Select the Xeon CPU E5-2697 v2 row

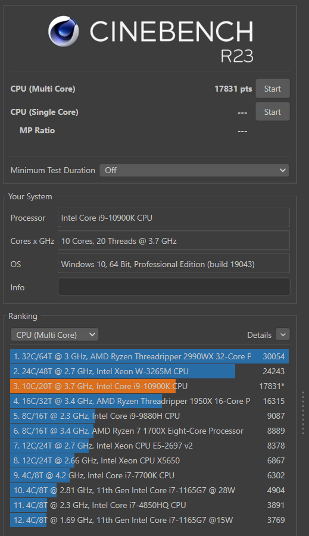pyautogui.click(x=149, y=446)
